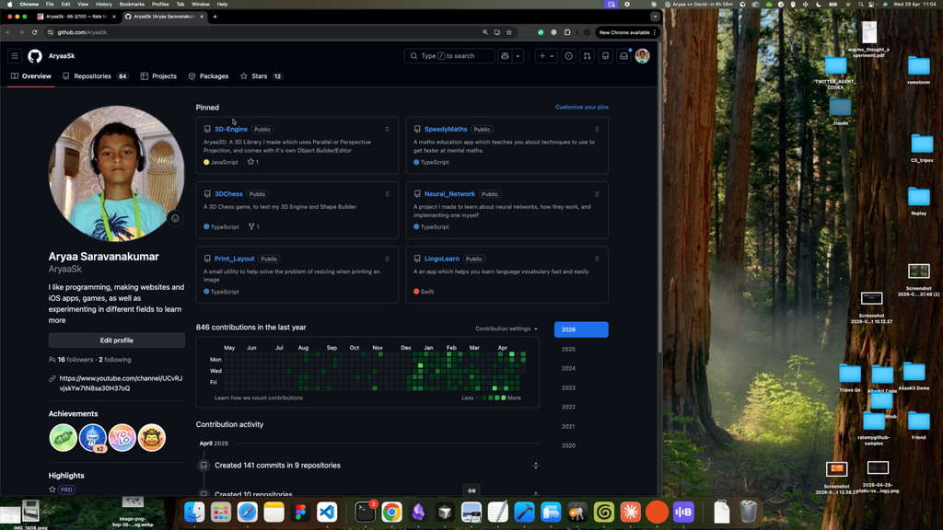Select the 2026 contribution year
This screenshot has width=943, height=530.
[x=581, y=330]
